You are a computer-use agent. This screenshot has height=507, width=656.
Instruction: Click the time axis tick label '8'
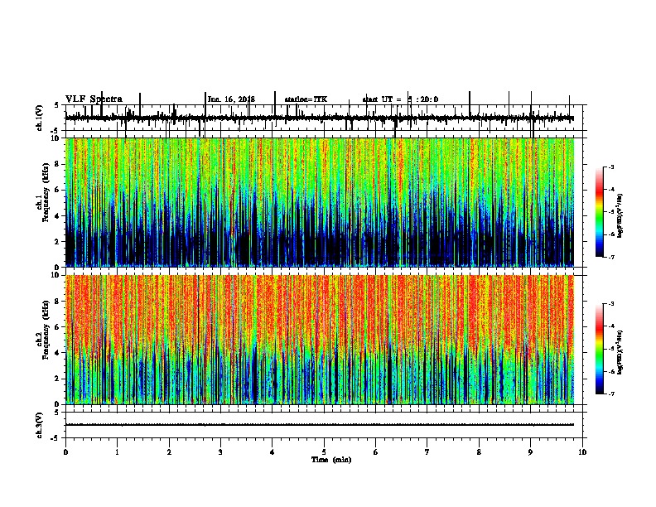coord(479,452)
